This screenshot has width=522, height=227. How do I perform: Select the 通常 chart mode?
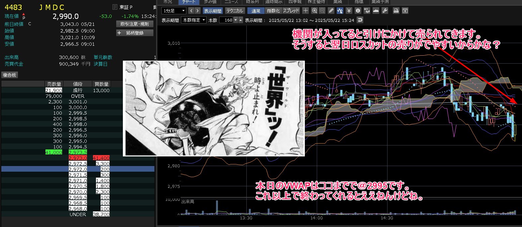256,11
